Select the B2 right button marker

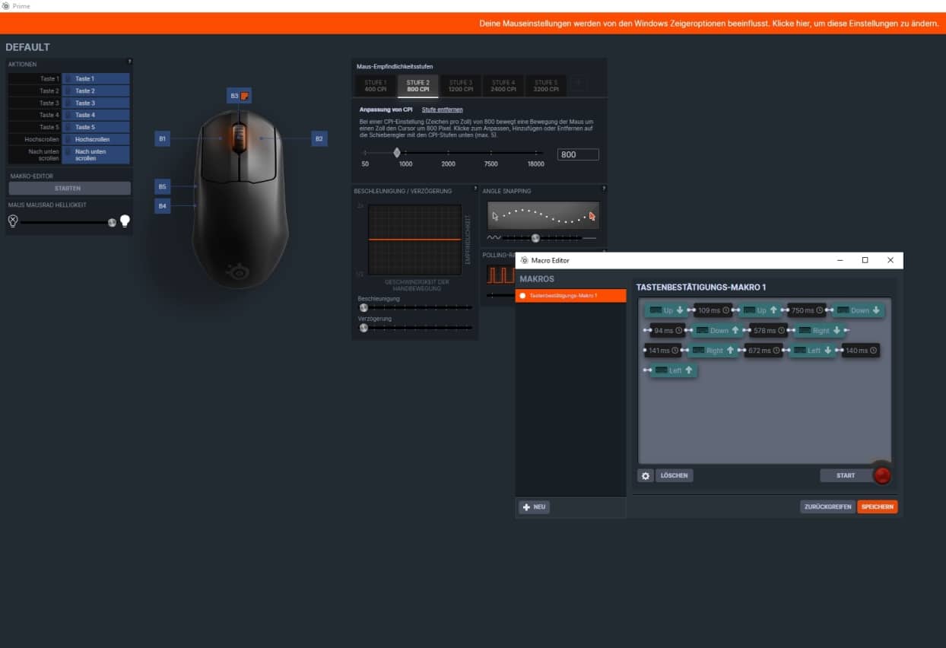319,138
